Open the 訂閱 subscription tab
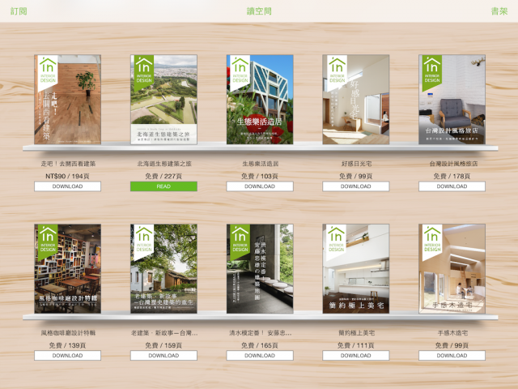The height and width of the screenshot is (389, 518). tap(19, 11)
